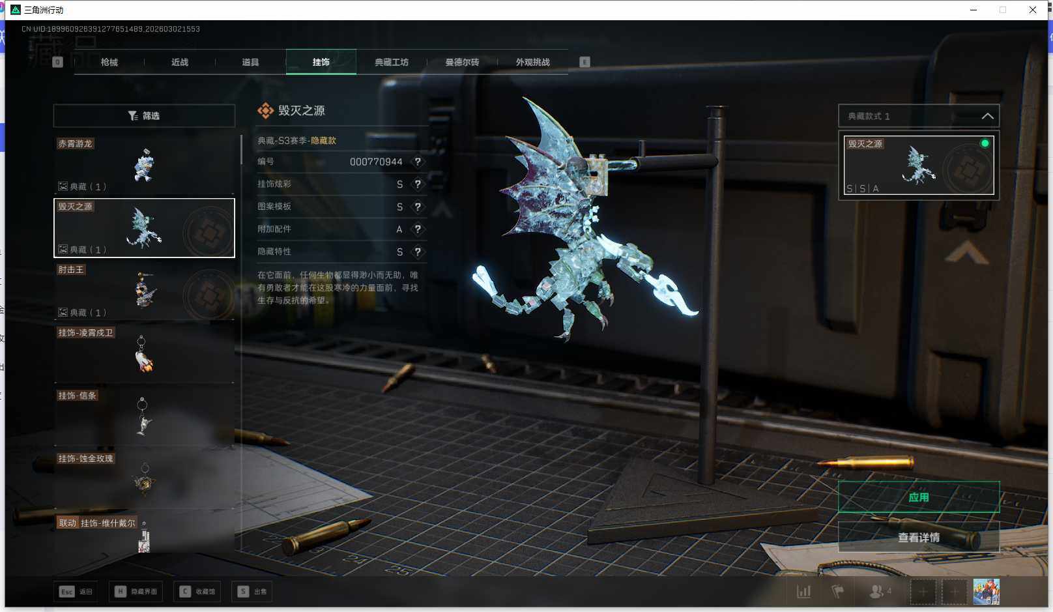Switch to the 枪械 tab
This screenshot has height=612, width=1053.
click(109, 63)
